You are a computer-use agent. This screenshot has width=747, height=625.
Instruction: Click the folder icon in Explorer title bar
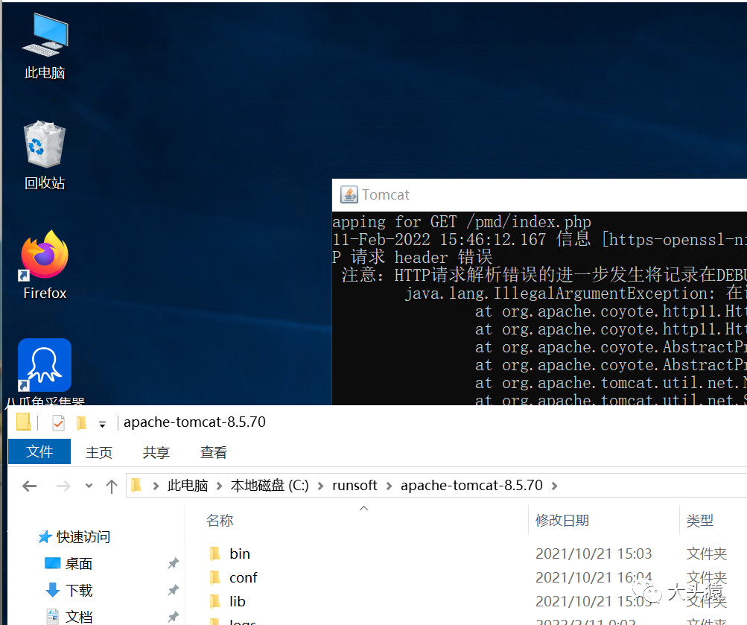click(23, 422)
